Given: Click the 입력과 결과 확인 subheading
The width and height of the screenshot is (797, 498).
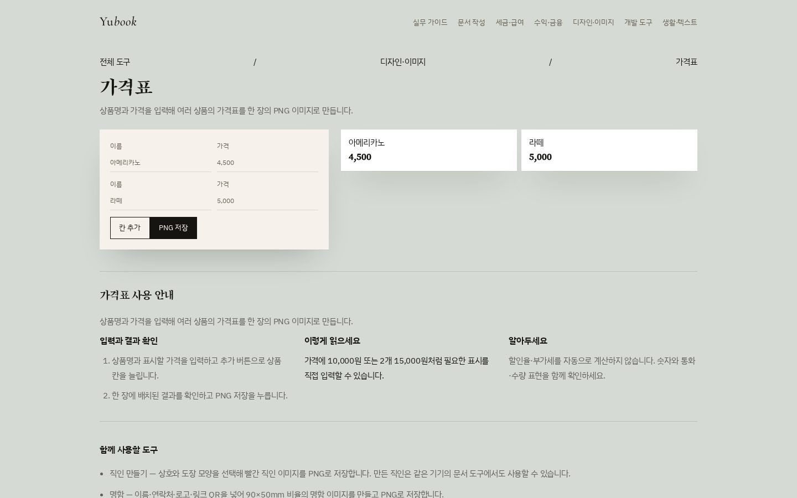Looking at the screenshot, I should pyautogui.click(x=128, y=341).
